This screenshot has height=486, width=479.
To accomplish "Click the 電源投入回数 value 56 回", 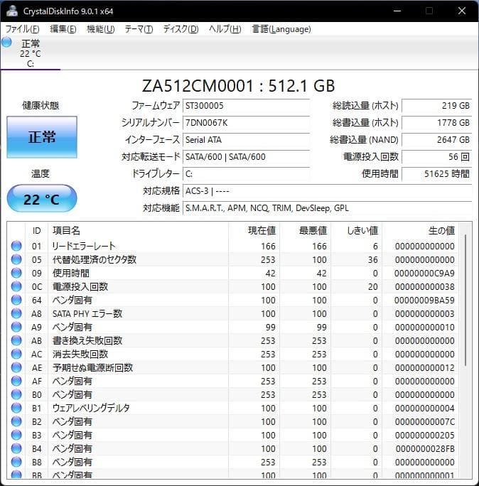I will click(x=437, y=157).
